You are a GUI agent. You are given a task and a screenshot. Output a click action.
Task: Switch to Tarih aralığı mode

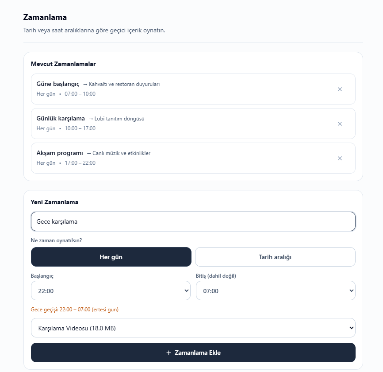coord(275,257)
